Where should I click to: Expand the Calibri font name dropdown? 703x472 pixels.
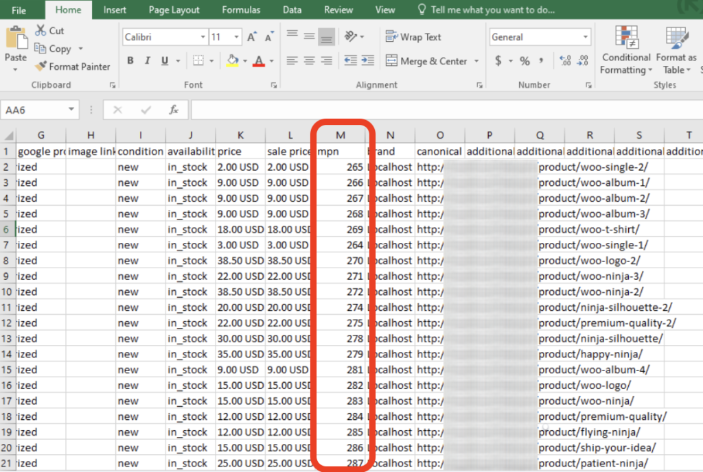click(203, 37)
